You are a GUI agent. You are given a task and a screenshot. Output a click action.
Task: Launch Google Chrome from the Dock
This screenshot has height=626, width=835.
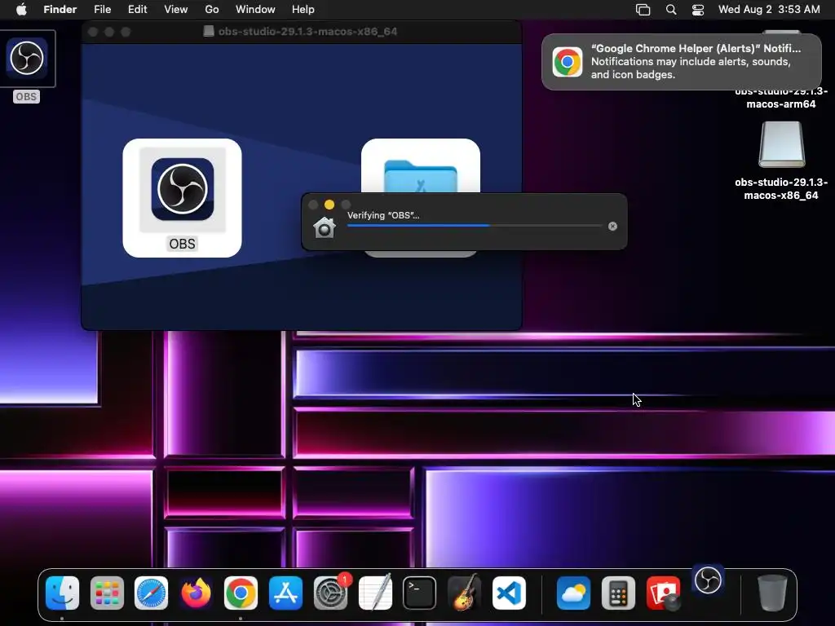(x=241, y=593)
